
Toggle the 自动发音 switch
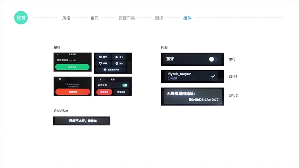coord(125,85)
